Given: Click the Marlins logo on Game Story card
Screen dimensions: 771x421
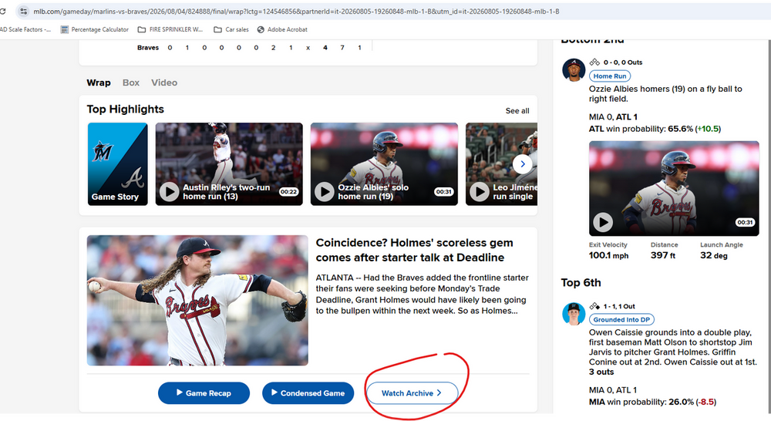Looking at the screenshot, I should pos(103,150).
